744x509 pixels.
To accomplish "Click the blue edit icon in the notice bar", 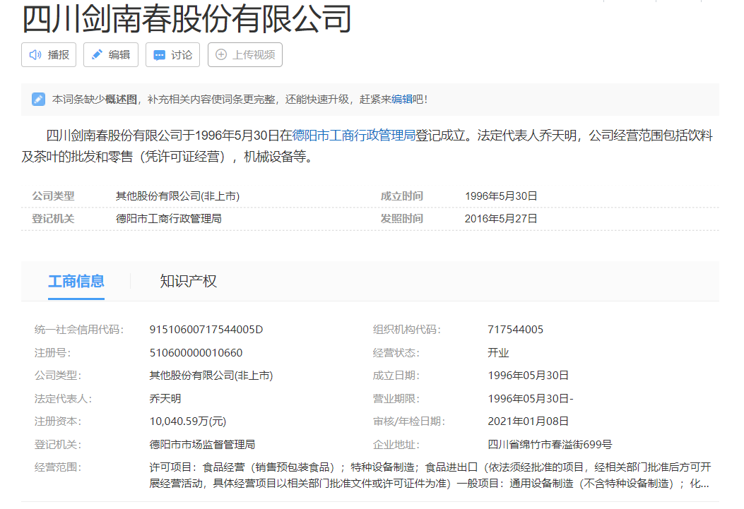I will pos(38,99).
